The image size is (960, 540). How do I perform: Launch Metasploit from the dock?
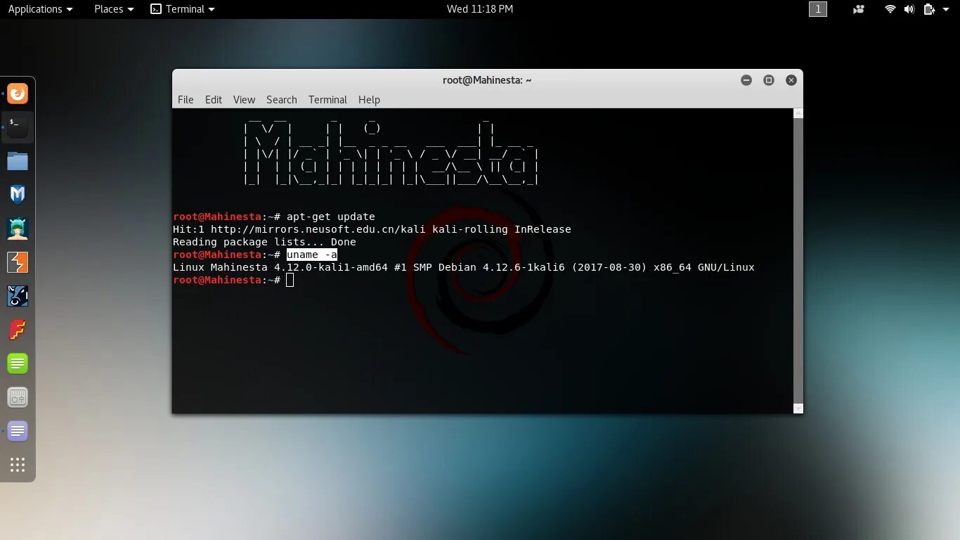click(18, 195)
